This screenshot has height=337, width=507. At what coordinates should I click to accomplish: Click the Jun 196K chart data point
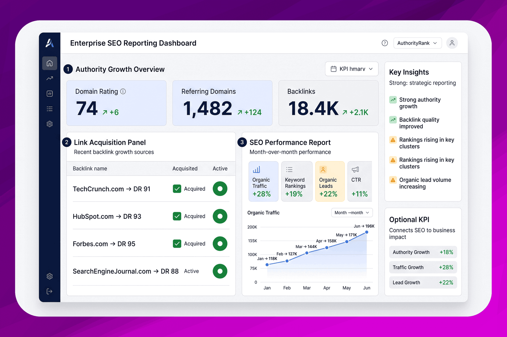click(x=367, y=232)
